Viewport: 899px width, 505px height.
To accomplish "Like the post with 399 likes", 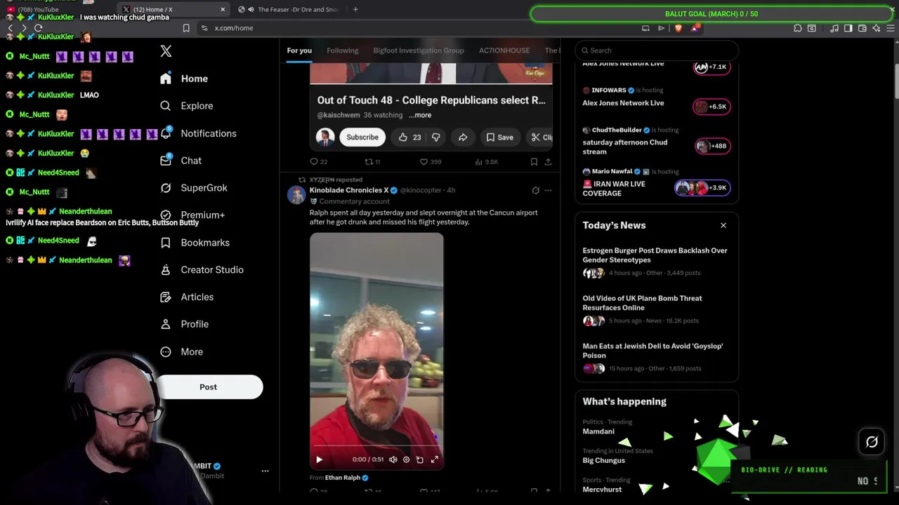I will coord(431,162).
